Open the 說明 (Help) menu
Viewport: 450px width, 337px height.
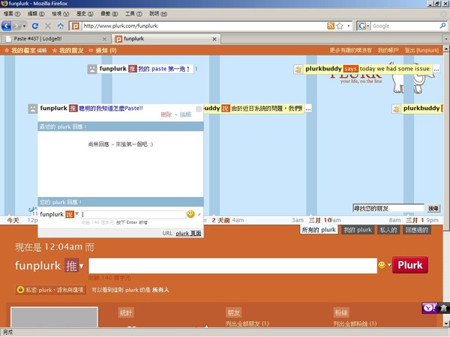[x=158, y=13]
